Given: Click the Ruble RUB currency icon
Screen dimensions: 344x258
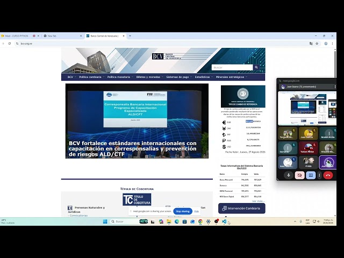Looking at the screenshot, I should pos(224,141).
